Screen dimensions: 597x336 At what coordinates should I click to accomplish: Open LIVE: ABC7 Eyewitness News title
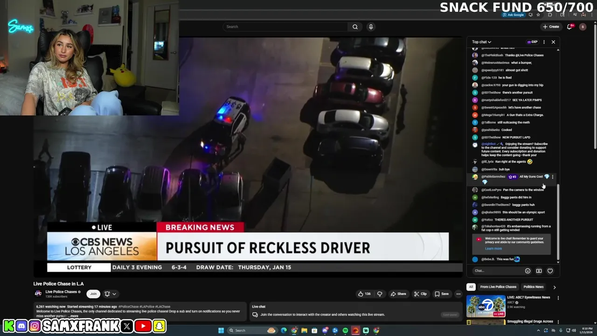point(528,297)
